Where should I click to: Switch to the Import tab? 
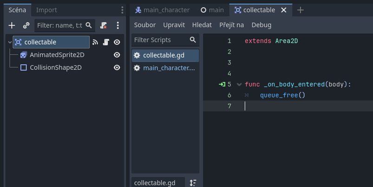click(x=46, y=10)
